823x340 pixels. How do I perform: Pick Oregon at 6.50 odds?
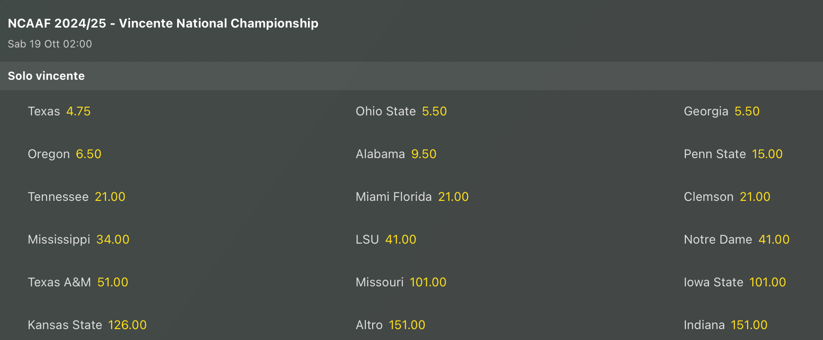65,154
